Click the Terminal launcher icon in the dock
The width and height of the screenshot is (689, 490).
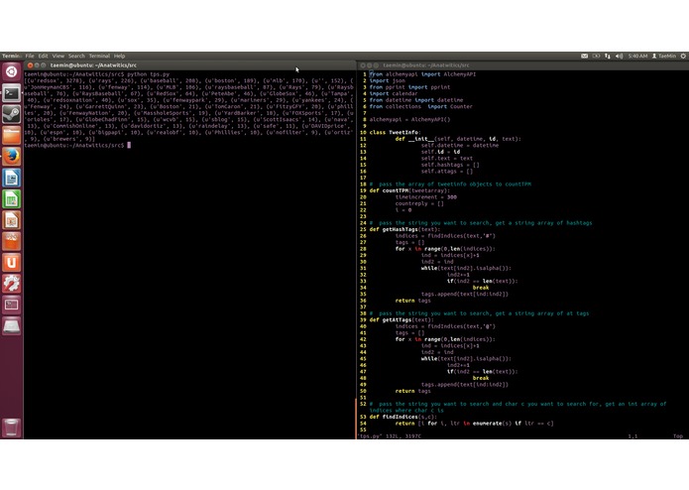(12, 93)
